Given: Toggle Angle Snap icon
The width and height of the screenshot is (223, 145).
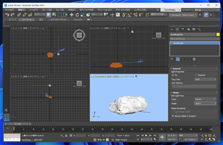Looking at the screenshot, I should coord(130,15).
